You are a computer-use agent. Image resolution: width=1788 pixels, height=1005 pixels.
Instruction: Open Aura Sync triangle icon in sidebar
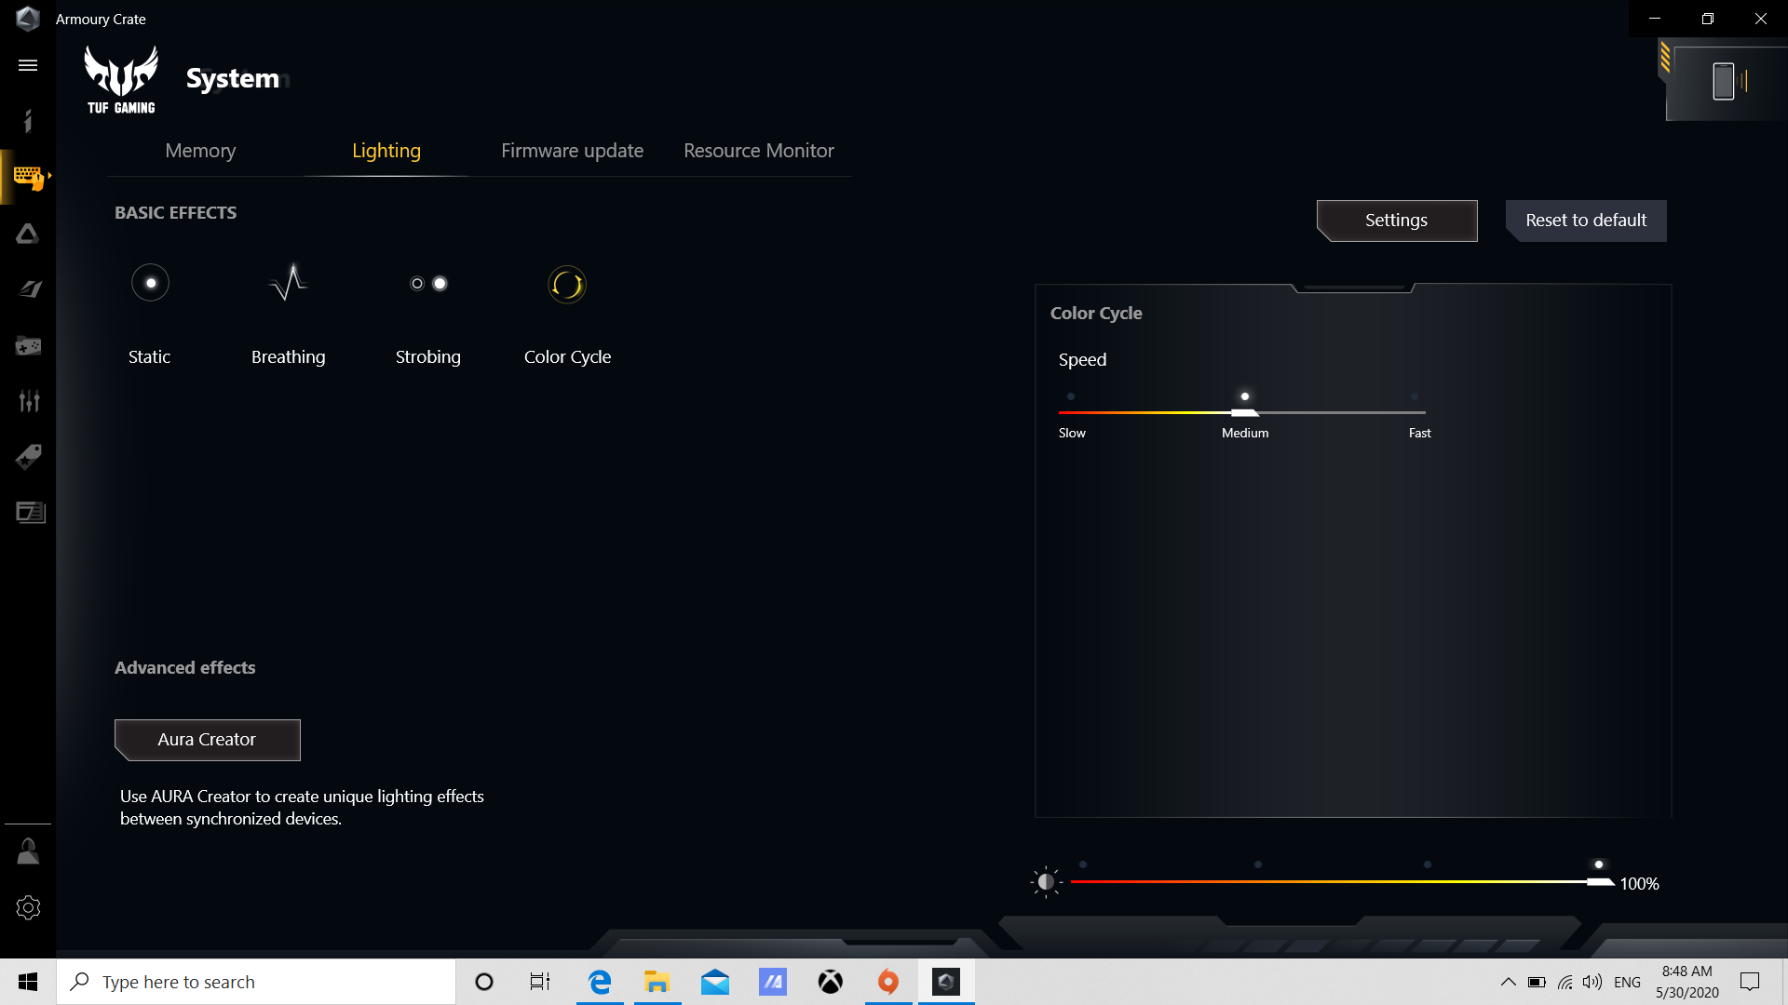tap(28, 234)
